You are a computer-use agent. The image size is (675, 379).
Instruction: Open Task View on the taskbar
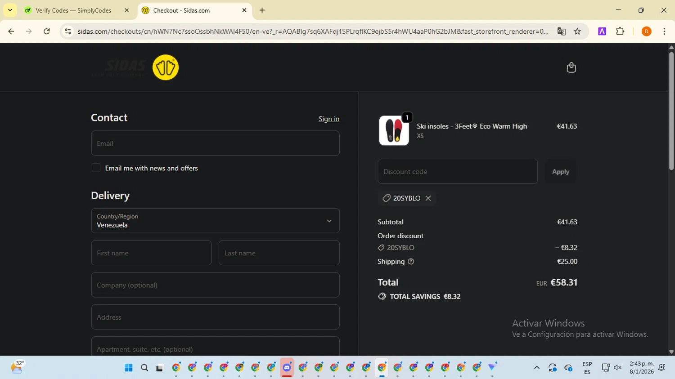pyautogui.click(x=160, y=368)
